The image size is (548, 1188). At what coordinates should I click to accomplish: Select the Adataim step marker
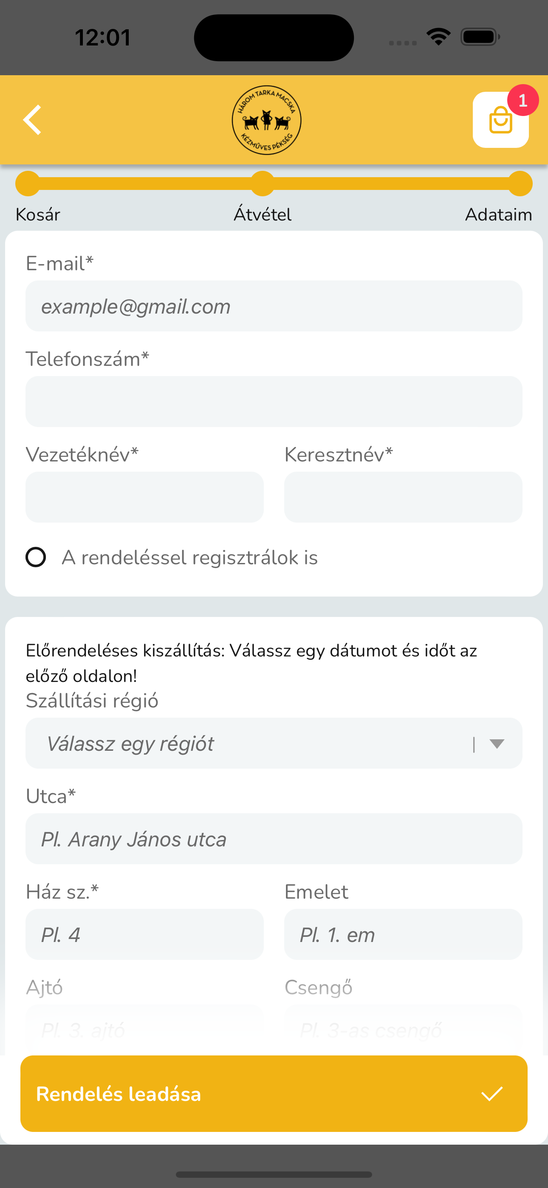(520, 184)
